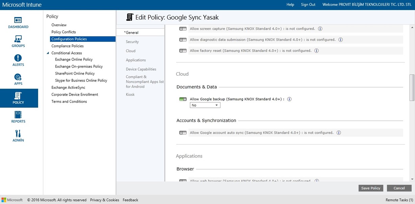Sign Out of Intune
This screenshot has height=204, width=415.
tap(308, 4)
